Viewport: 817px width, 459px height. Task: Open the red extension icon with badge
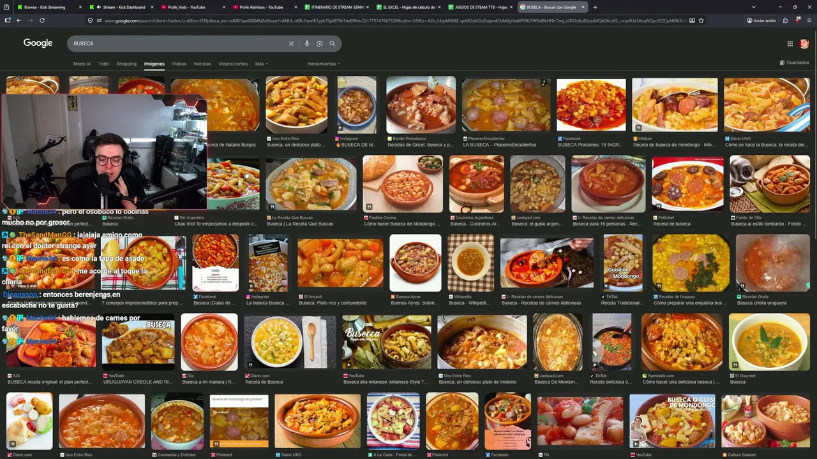coord(798,20)
